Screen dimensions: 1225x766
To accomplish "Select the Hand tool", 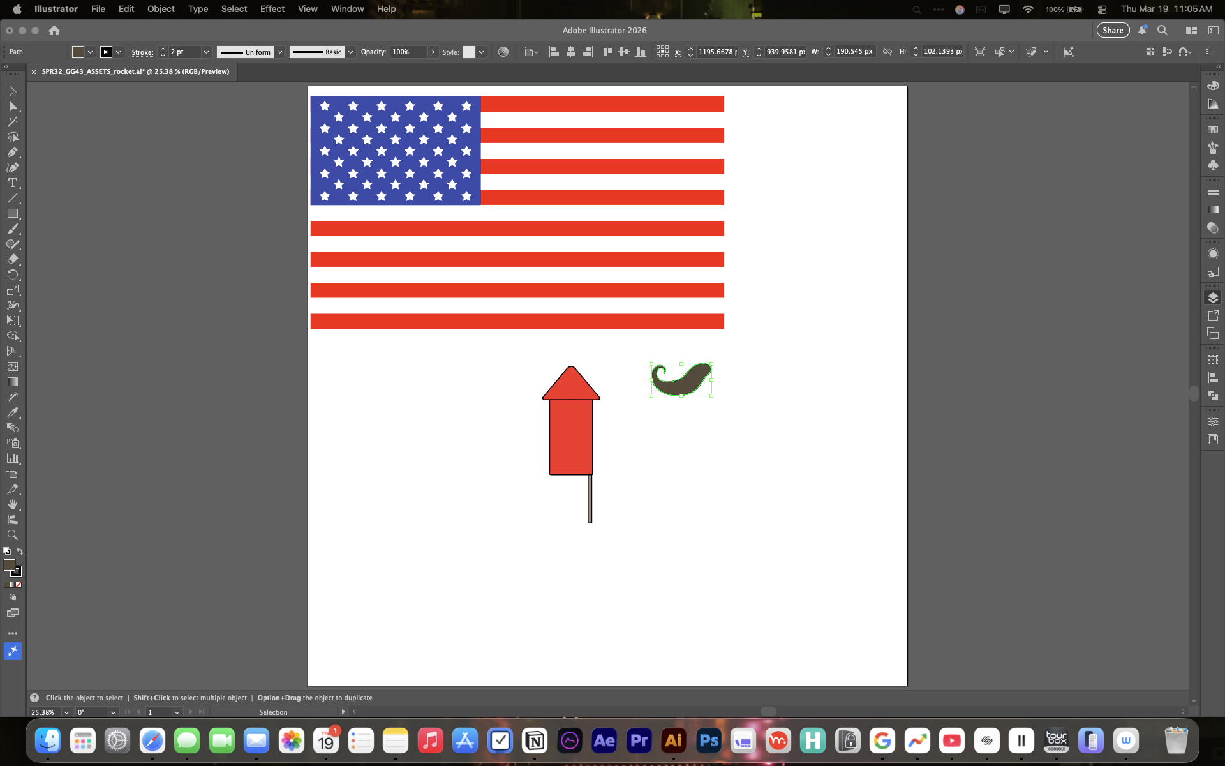I will (x=12, y=504).
